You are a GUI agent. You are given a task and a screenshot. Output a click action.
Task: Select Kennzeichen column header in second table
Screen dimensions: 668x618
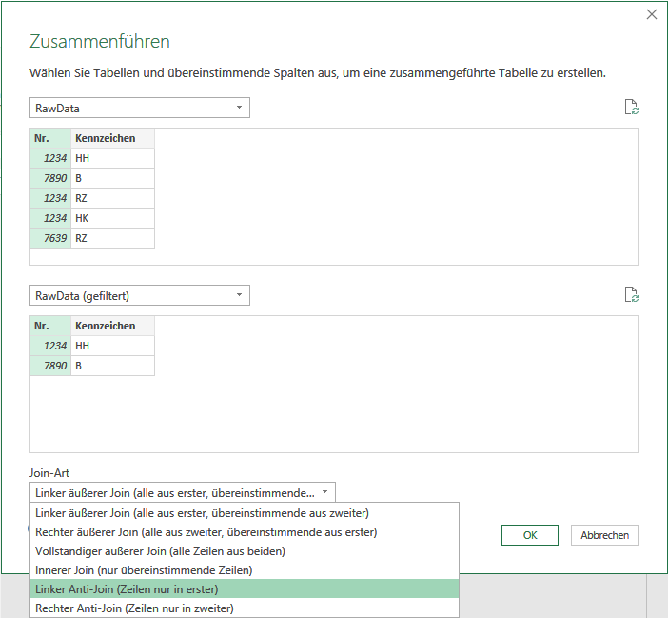click(x=112, y=326)
